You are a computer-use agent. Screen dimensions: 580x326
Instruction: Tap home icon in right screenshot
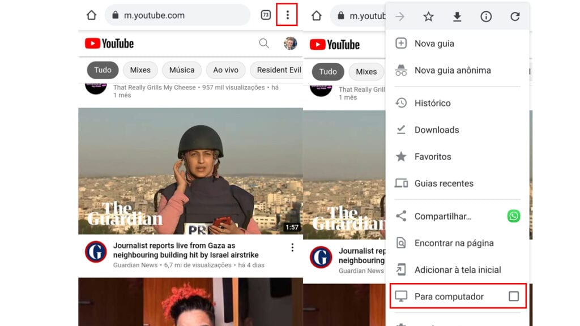click(316, 16)
